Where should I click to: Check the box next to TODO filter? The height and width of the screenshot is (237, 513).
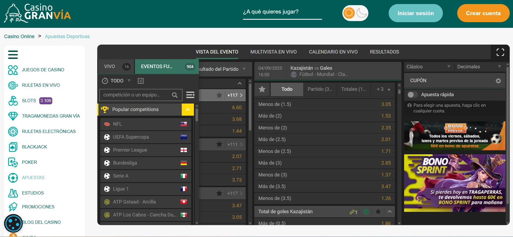coord(141,81)
